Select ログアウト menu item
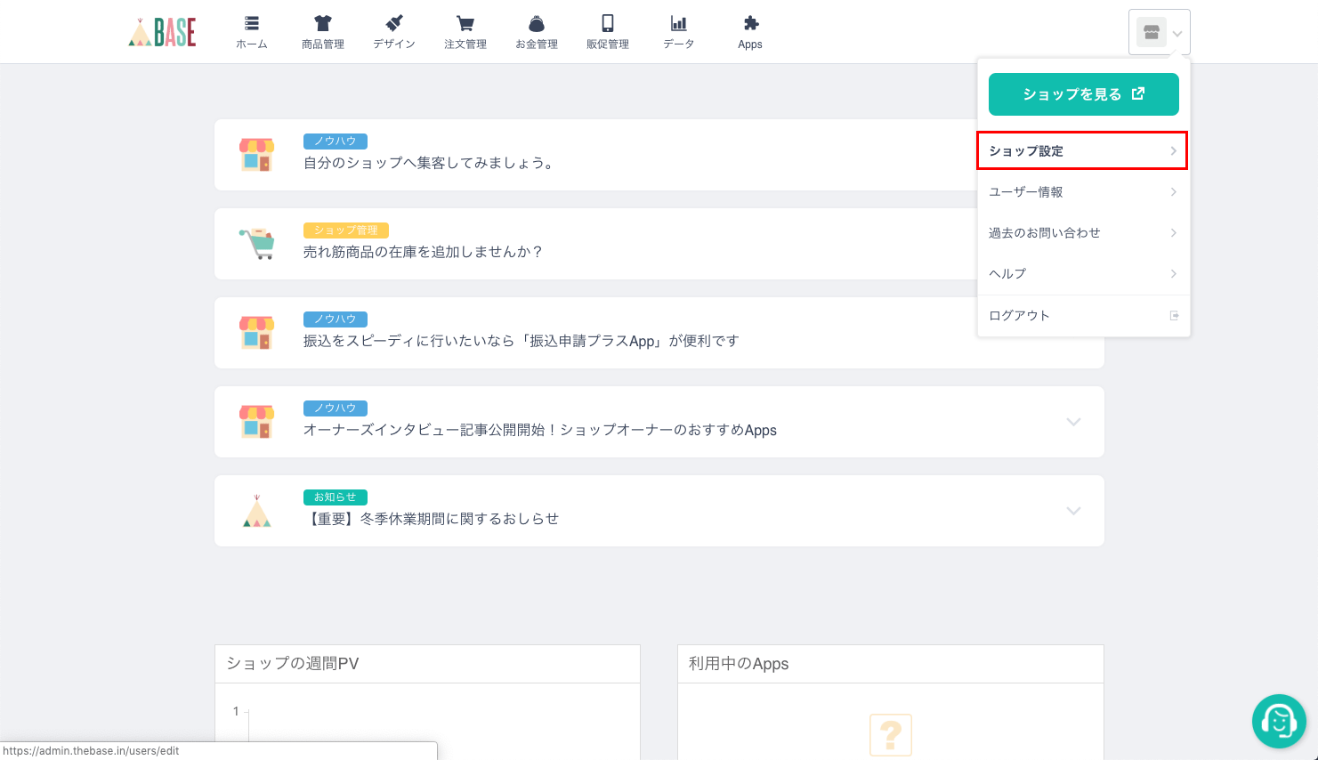Viewport: 1318px width, 760px height. click(1083, 316)
